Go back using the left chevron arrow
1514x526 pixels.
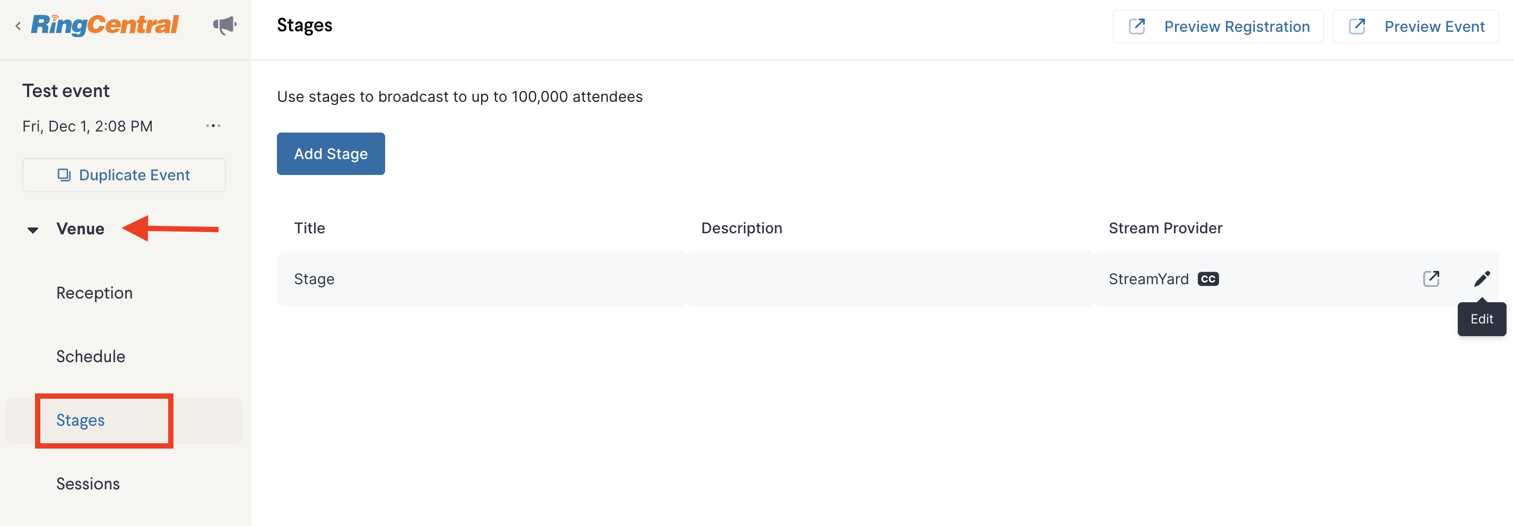(18, 26)
